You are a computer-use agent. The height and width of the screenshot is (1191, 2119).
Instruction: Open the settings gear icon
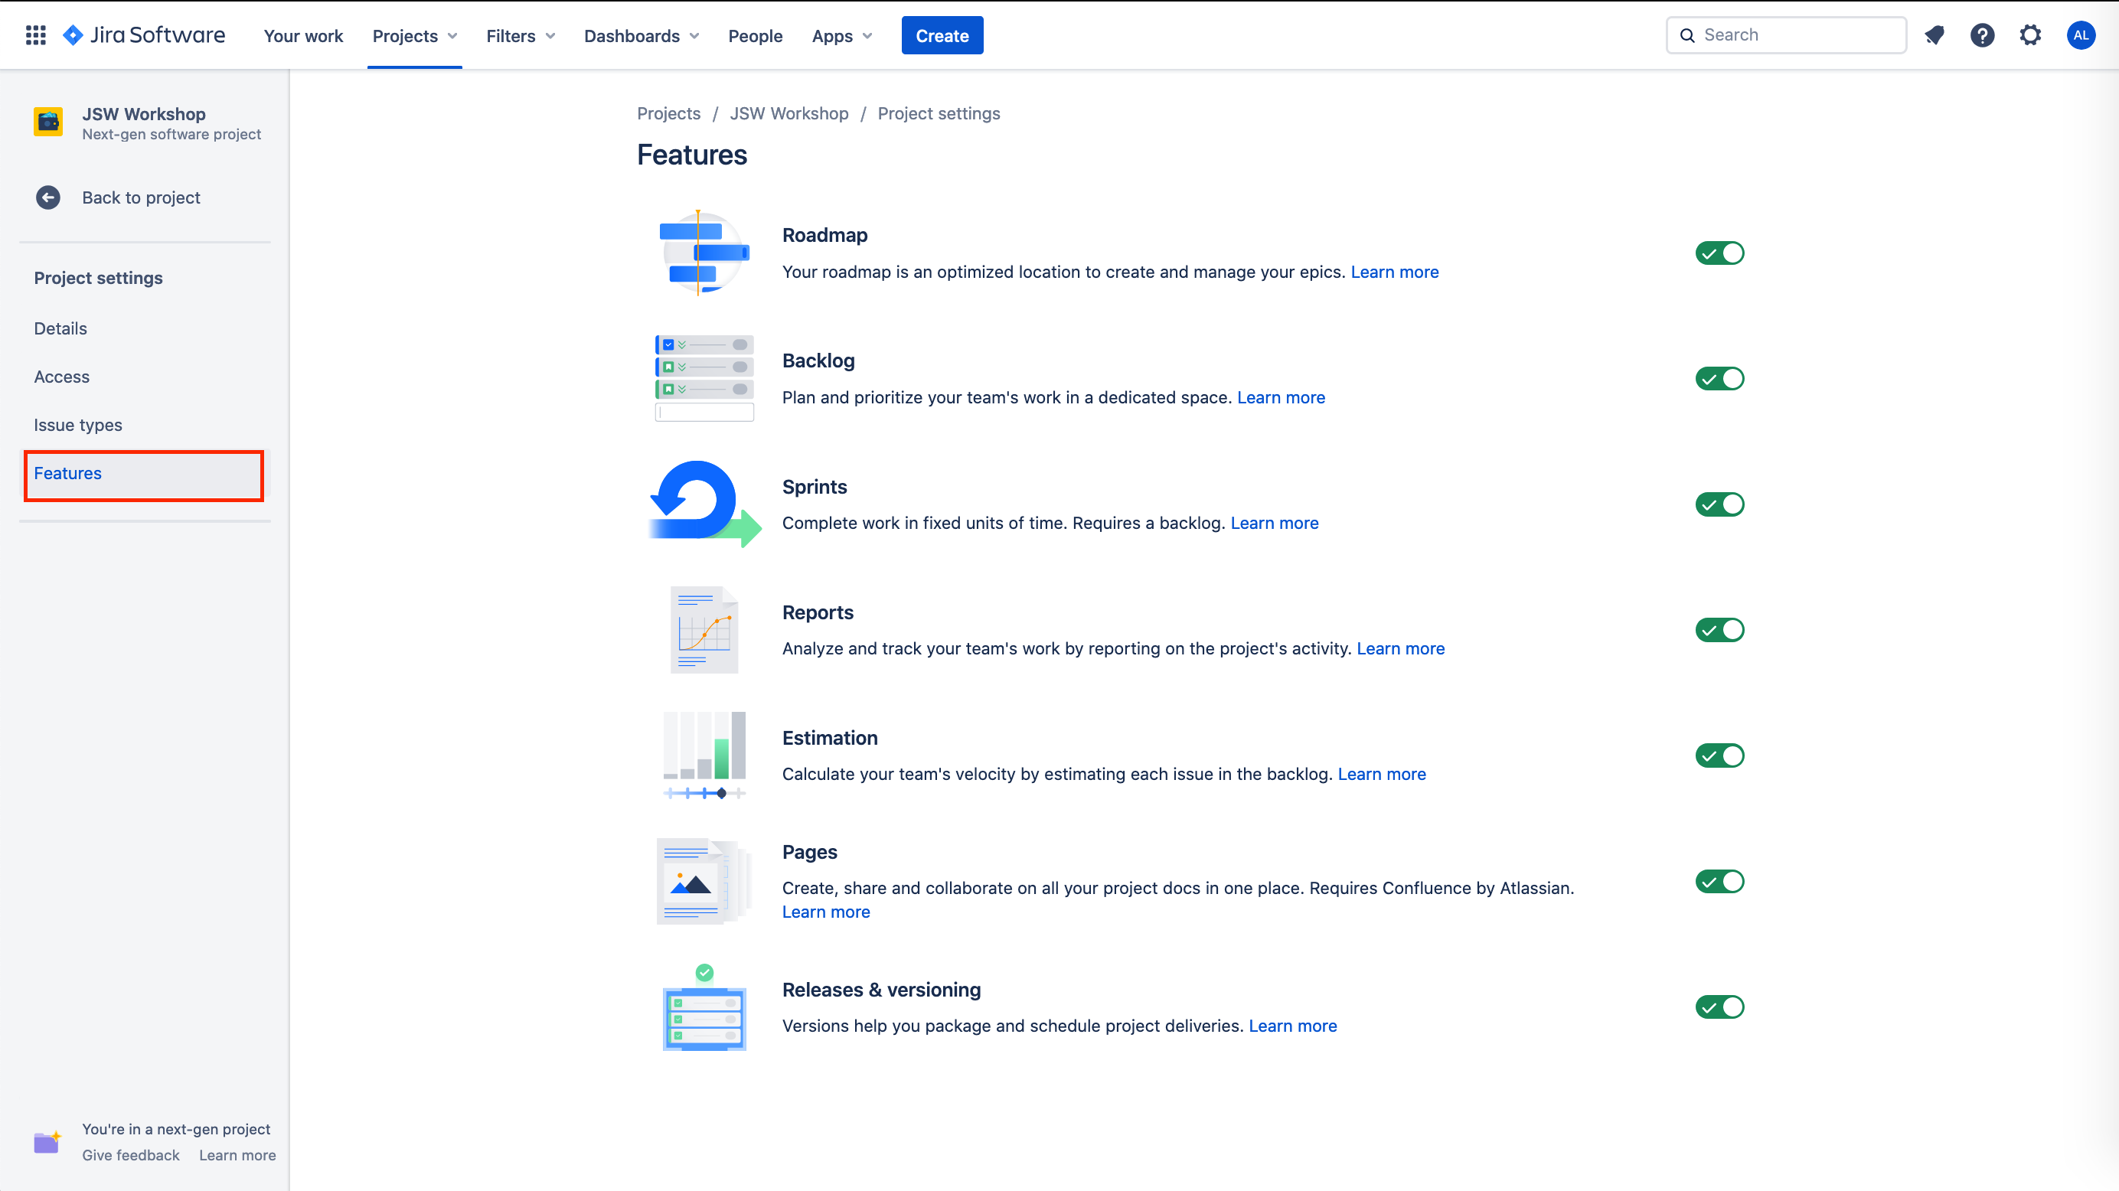[2030, 35]
